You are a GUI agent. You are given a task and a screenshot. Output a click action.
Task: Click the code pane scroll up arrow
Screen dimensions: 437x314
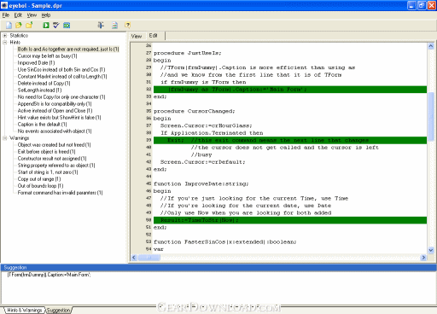point(431,46)
